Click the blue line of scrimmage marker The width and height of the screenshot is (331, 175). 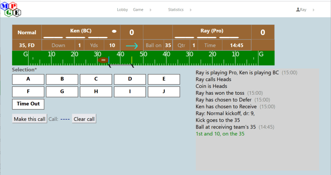click(109, 60)
